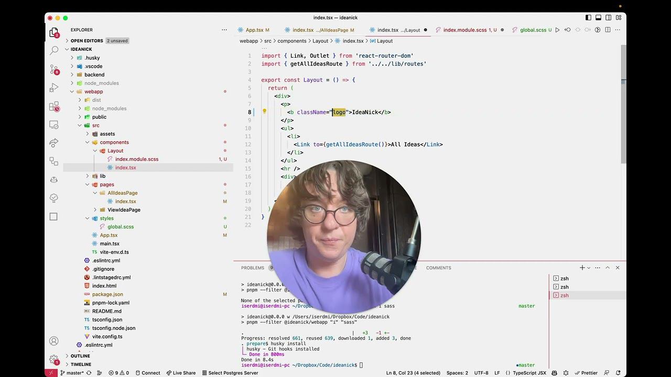Viewport: 671px width, 377px height.
Task: Click Prettier in the status bar
Action: [585, 373]
